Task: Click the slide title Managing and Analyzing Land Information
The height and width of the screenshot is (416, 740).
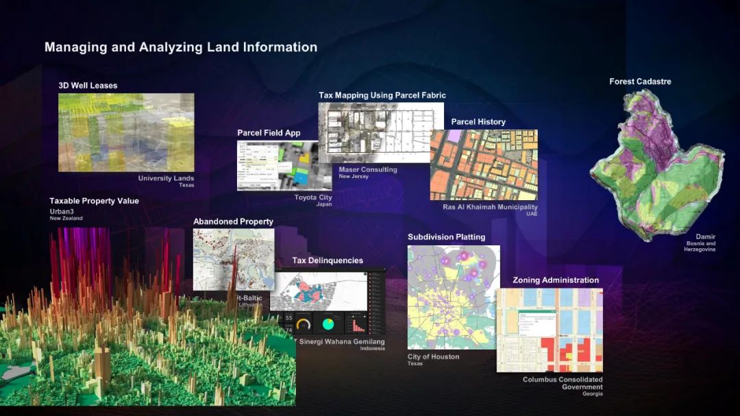Action: point(181,47)
